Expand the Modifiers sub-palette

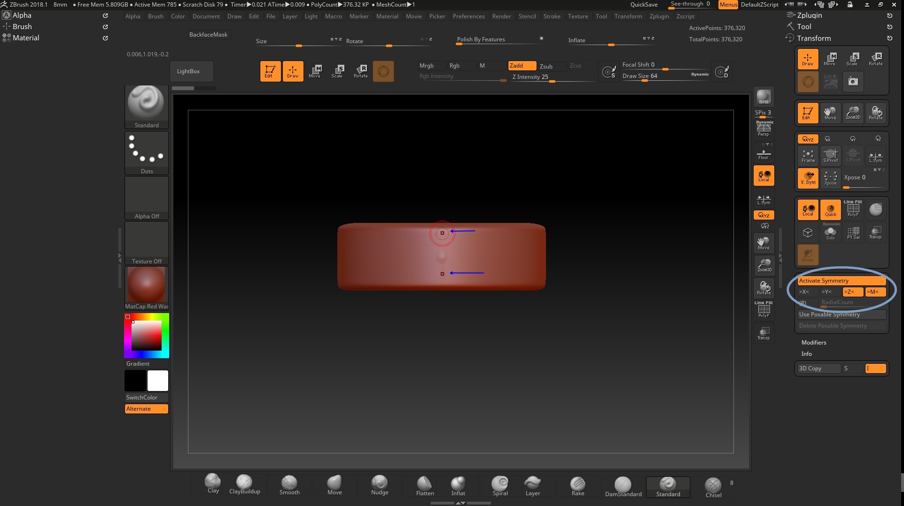pos(814,343)
